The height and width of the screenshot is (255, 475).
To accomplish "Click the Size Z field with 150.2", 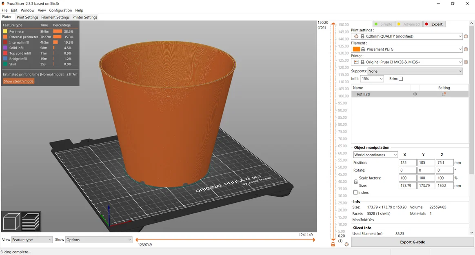I will pos(444,186).
